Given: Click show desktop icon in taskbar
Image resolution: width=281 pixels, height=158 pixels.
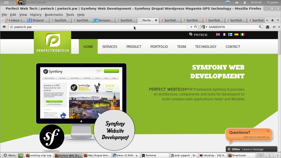Looking at the screenshot, I should click(x=21, y=155).
